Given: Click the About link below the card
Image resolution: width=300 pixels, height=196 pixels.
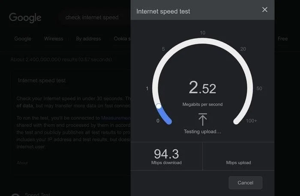Looking at the screenshot, I should 22,163.
